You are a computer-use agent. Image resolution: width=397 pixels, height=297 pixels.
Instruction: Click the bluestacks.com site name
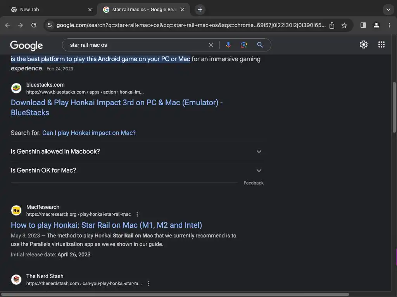45,85
